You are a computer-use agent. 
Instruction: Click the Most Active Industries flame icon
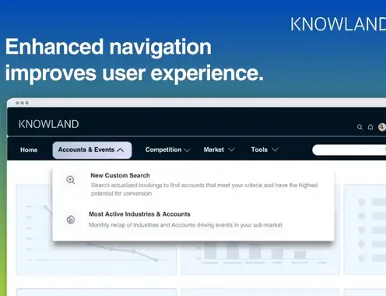coord(71,220)
